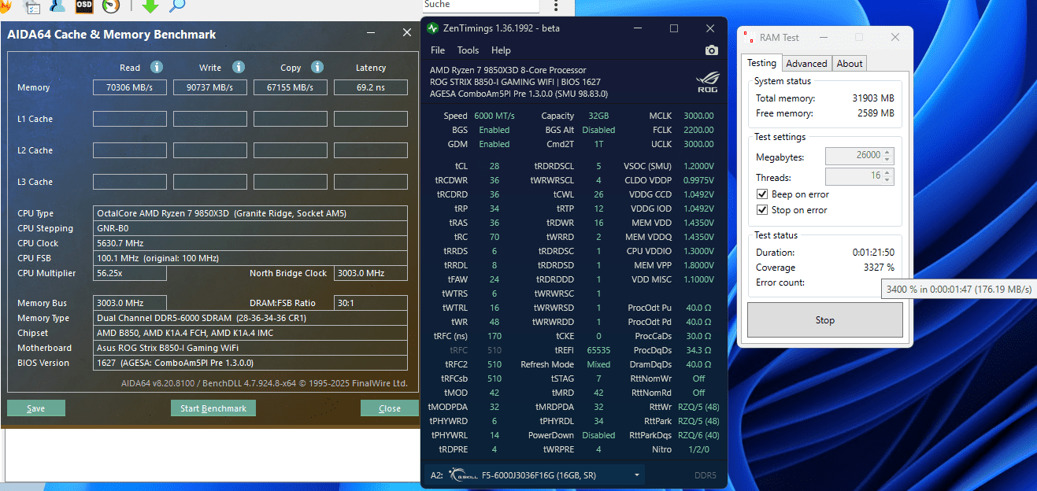Click the PowerDown value Disabled

click(x=598, y=435)
